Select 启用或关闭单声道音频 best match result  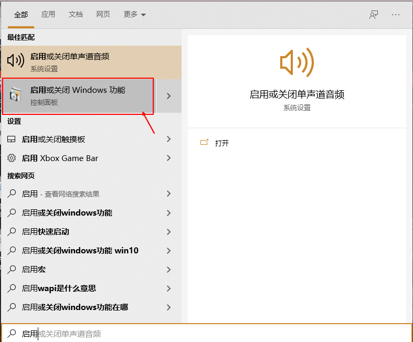click(x=91, y=62)
